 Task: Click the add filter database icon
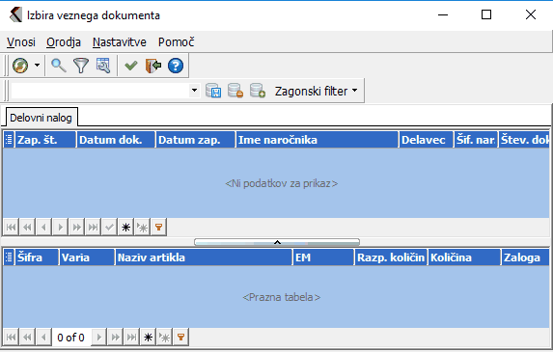(258, 91)
